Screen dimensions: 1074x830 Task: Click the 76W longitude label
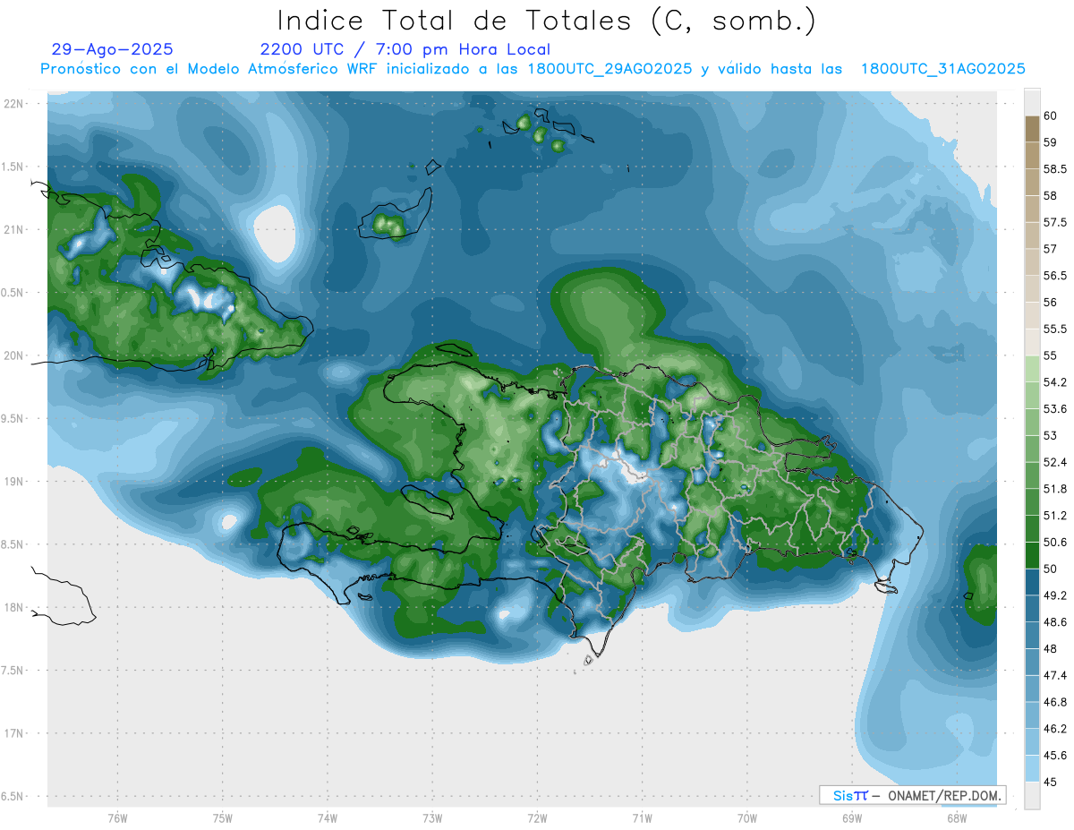(x=117, y=818)
